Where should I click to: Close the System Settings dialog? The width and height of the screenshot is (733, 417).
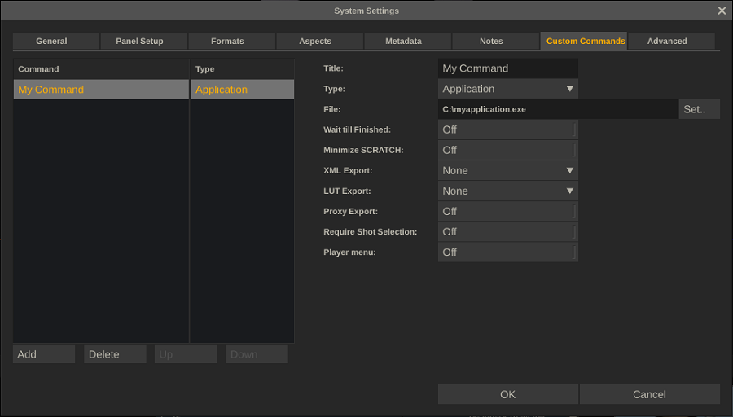(x=721, y=11)
